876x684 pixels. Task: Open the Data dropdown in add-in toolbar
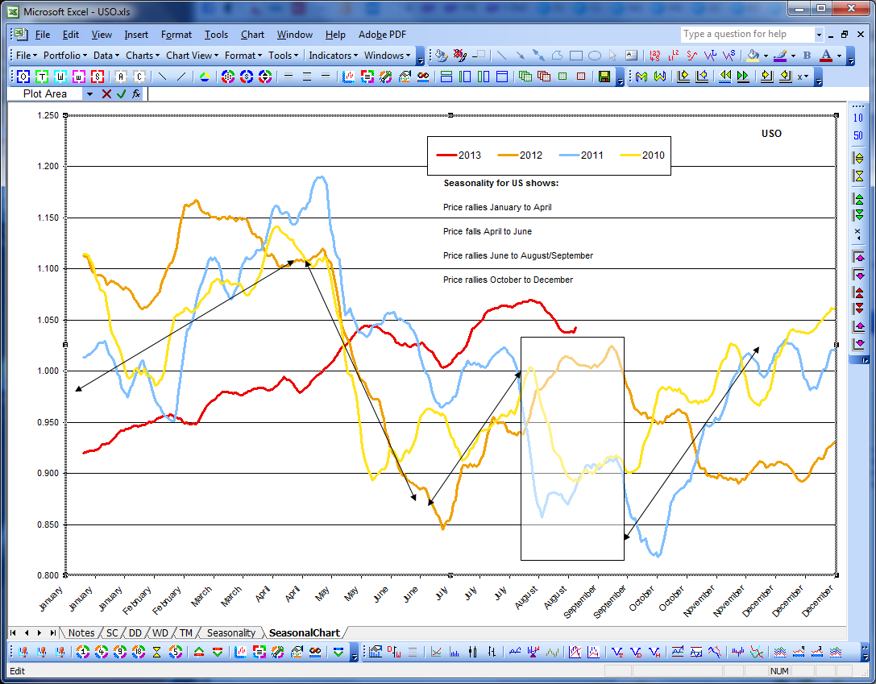(106, 56)
